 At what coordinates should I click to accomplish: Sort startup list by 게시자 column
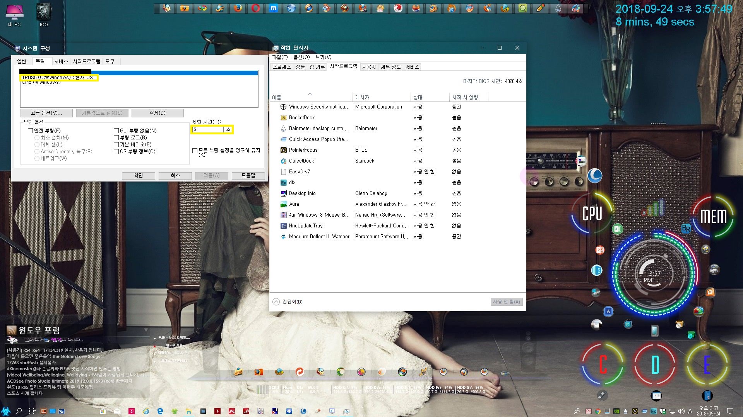(382, 97)
